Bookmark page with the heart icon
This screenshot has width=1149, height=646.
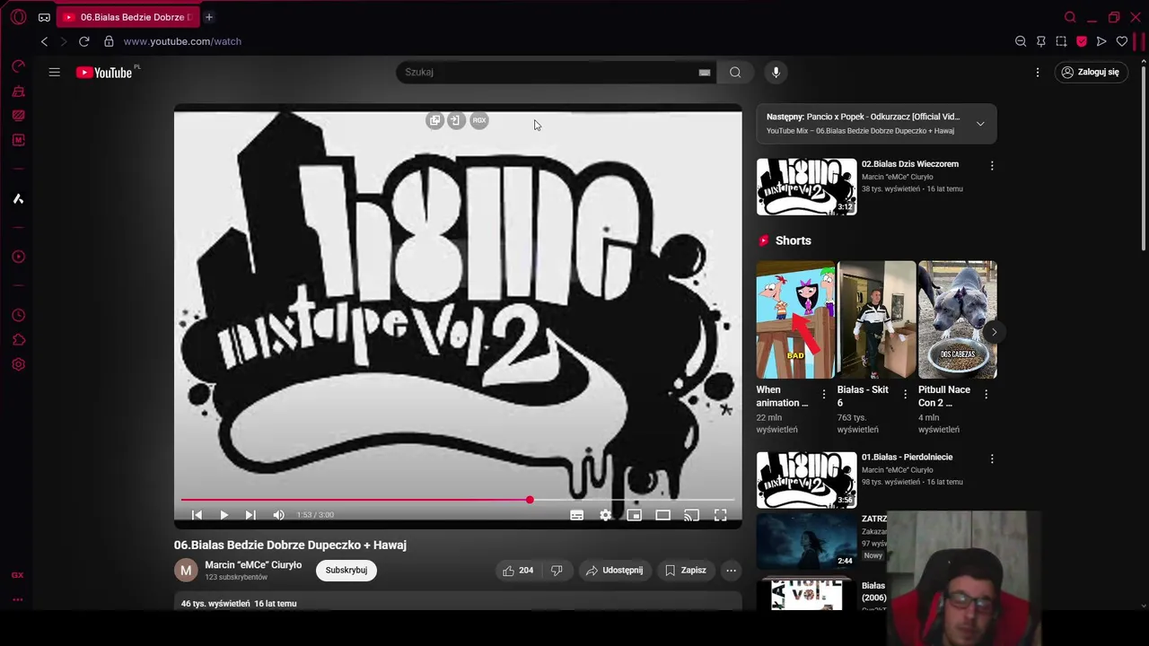click(1122, 41)
